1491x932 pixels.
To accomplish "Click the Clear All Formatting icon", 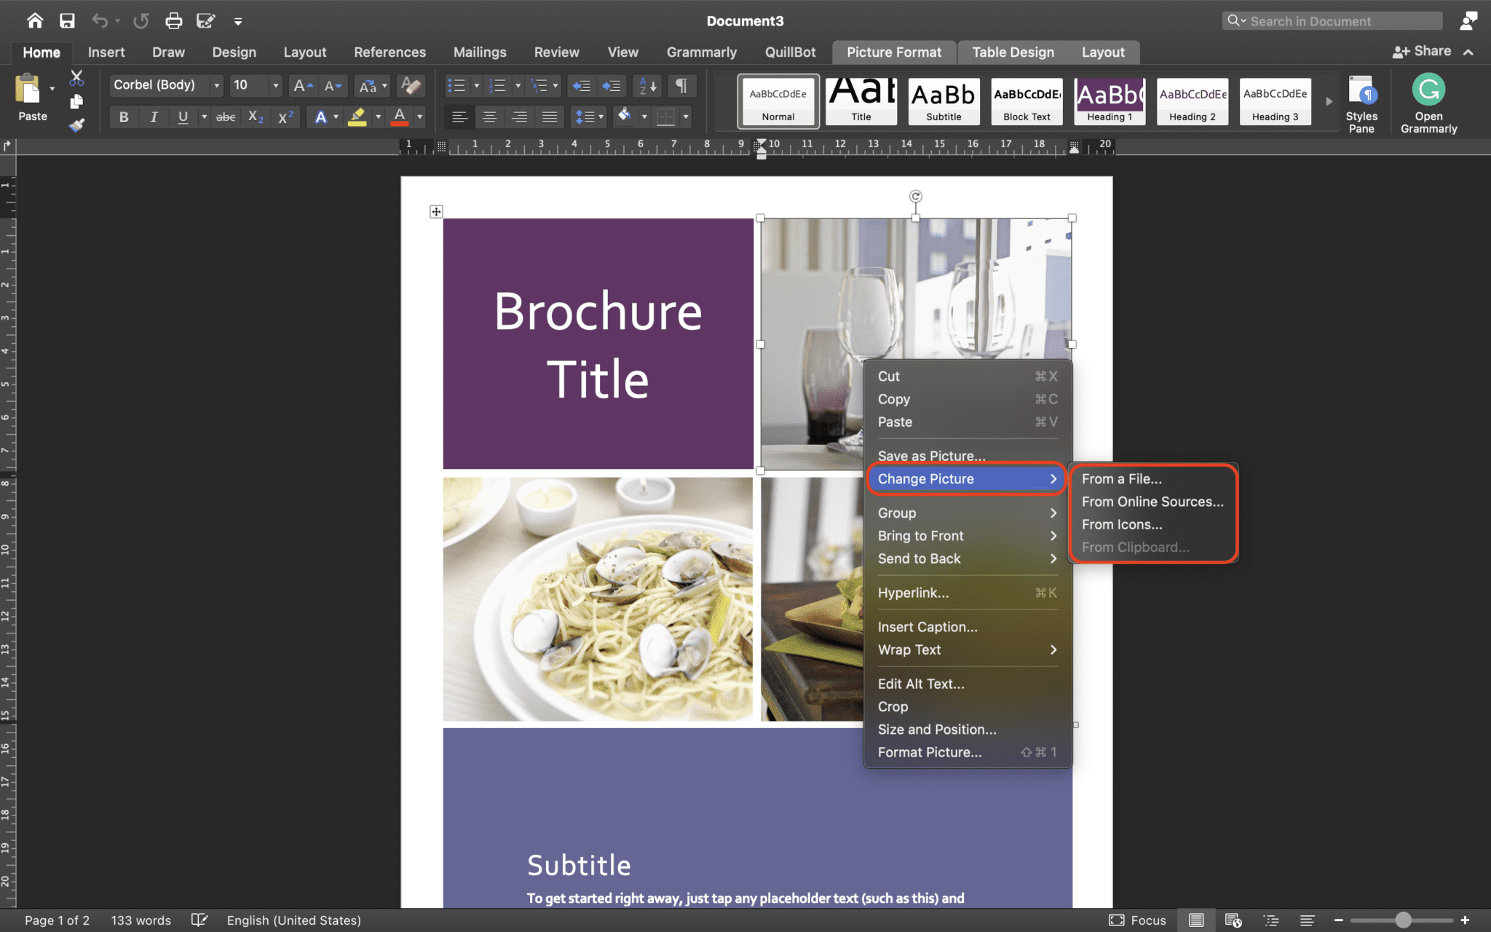I will (410, 86).
